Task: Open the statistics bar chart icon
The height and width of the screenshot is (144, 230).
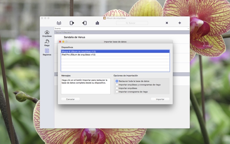Action: coord(97,23)
